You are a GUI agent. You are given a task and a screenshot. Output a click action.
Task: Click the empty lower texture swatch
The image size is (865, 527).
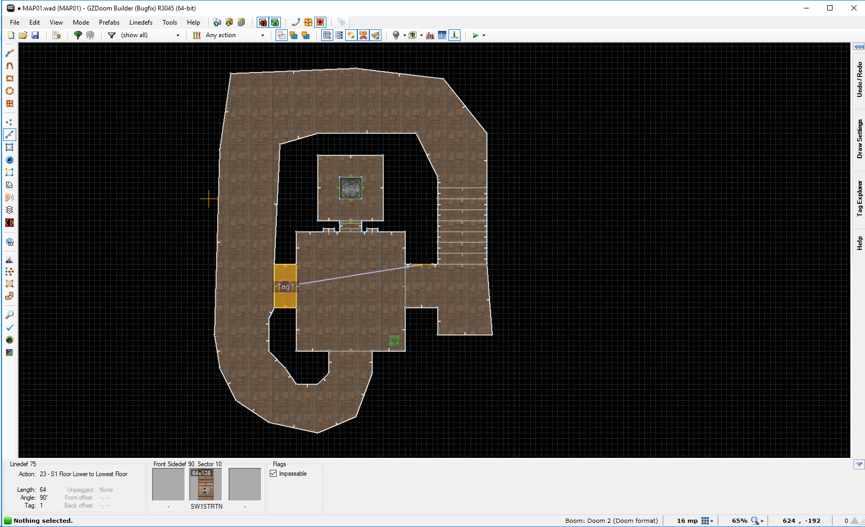pyautogui.click(x=245, y=484)
